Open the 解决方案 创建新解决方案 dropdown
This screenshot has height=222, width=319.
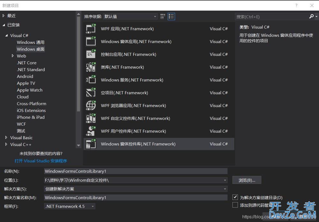point(136,189)
